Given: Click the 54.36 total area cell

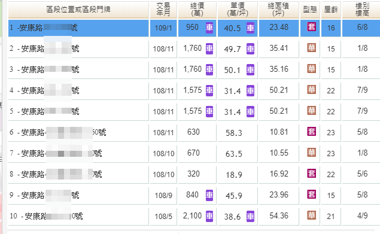Looking at the screenshot, I should (x=279, y=216).
